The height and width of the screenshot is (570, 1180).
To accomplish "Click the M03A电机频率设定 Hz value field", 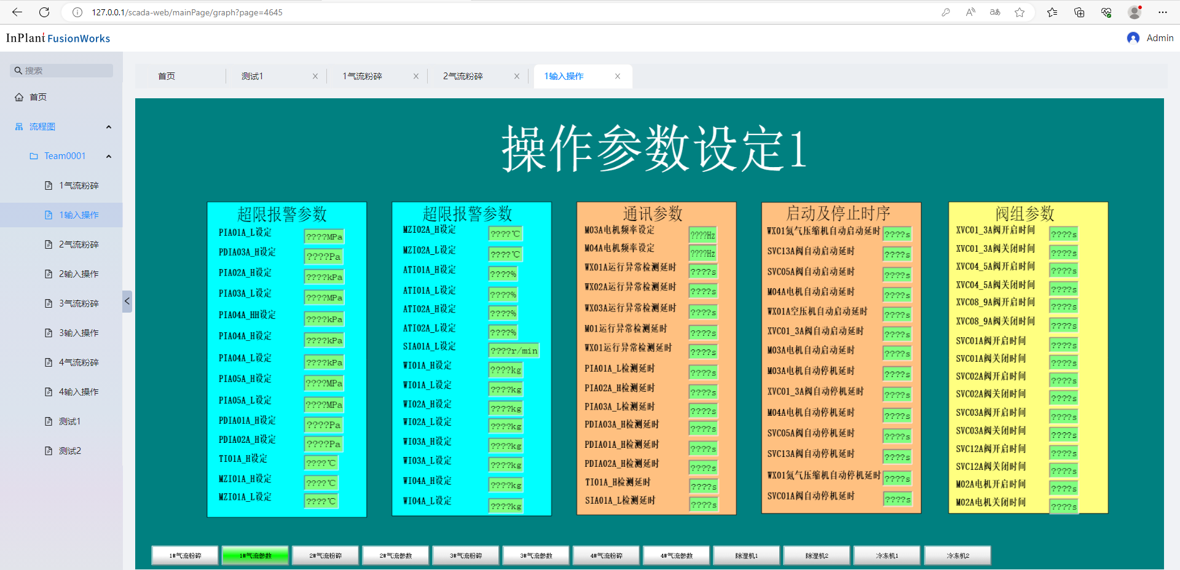I will click(702, 235).
